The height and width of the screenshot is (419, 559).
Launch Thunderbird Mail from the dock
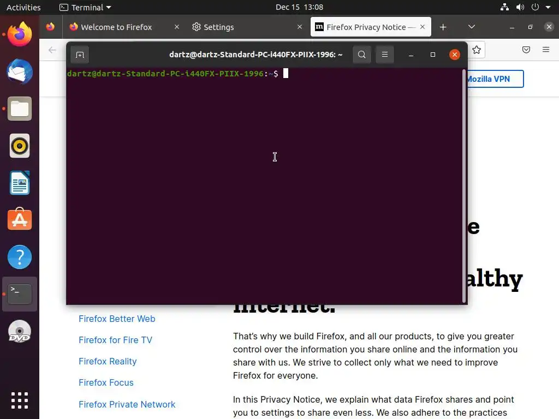coord(20,71)
